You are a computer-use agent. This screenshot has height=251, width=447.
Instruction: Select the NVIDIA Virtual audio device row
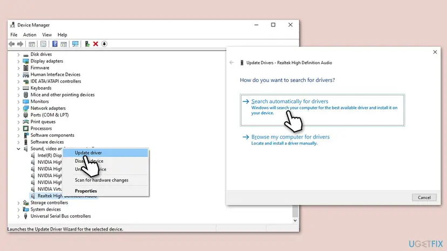46,189
